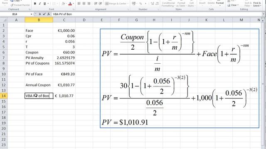Select the cell showing 2.6929179
Screen dimensions: 266x149
point(64,58)
